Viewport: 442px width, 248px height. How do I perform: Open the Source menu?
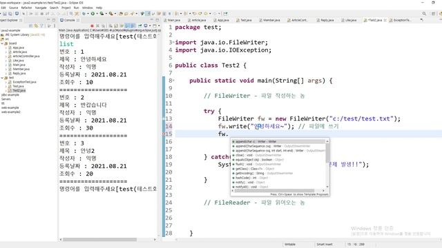(13, 8)
